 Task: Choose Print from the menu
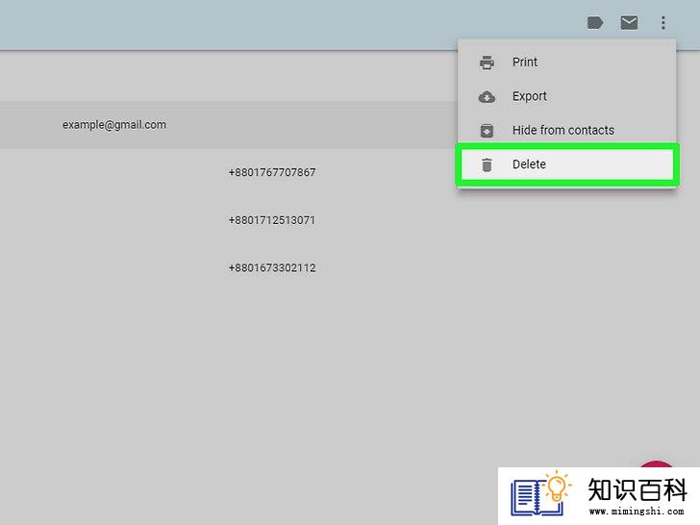coord(567,62)
